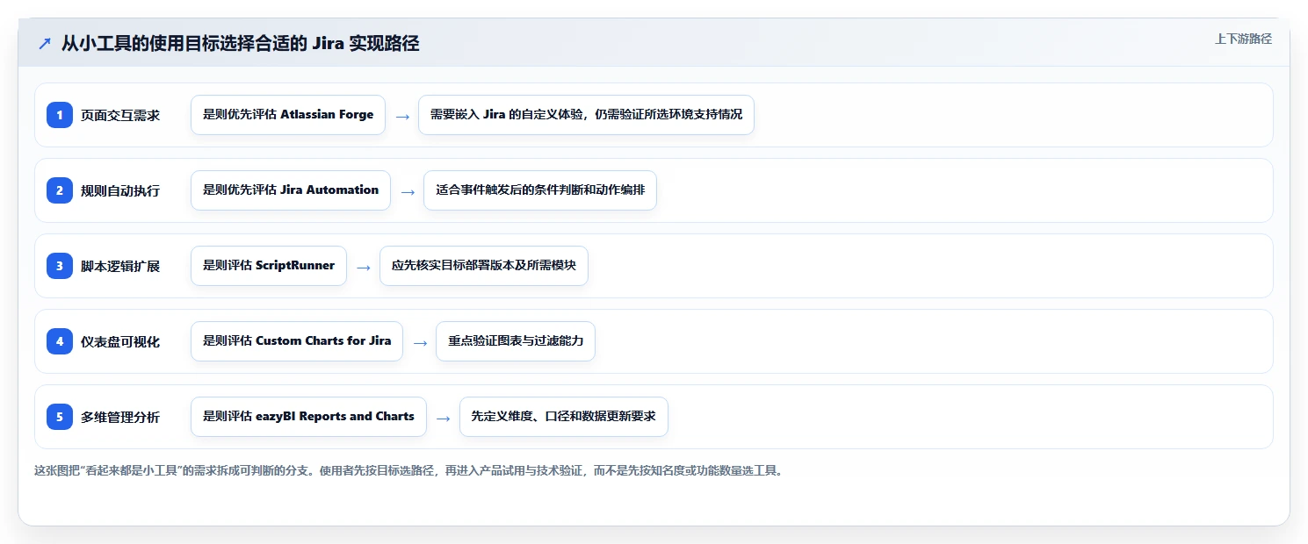Select the number 4 badge for 仪表盘可视化
Image resolution: width=1308 pixels, height=544 pixels.
[x=60, y=340]
